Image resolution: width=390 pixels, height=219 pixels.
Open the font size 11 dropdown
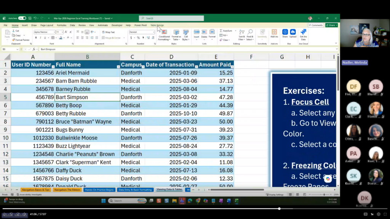click(62, 32)
